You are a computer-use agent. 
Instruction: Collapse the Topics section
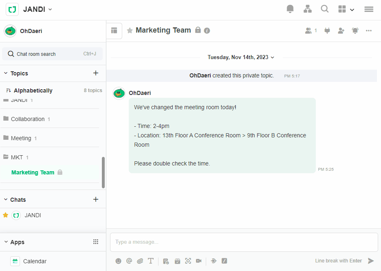pos(6,73)
